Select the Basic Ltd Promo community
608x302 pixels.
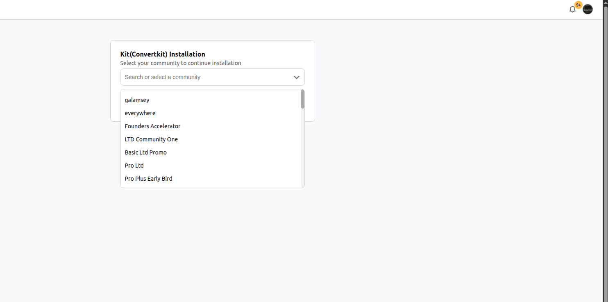145,152
